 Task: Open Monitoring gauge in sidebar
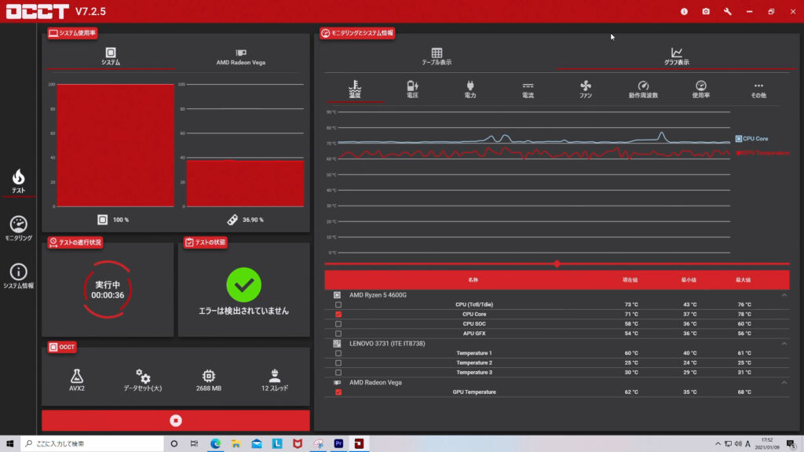(x=19, y=228)
